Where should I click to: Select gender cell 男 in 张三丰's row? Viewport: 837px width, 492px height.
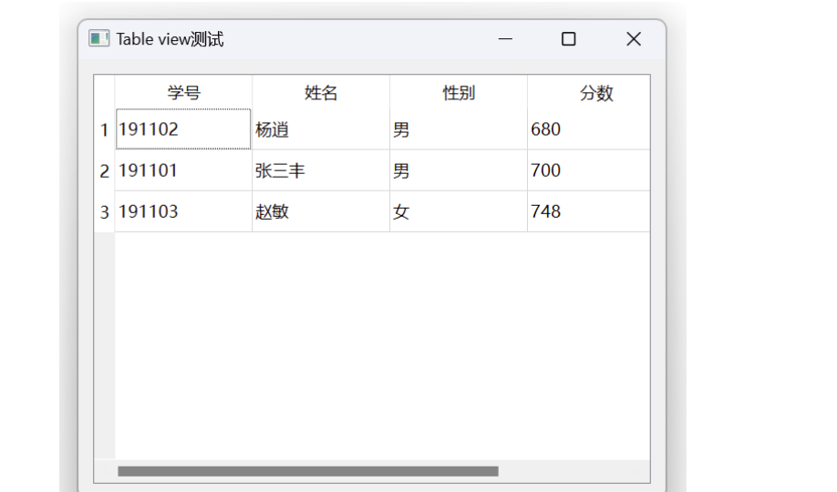point(459,170)
